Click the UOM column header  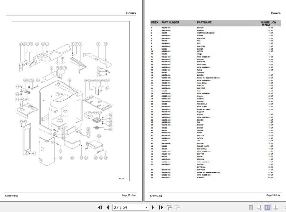pyautogui.click(x=274, y=22)
